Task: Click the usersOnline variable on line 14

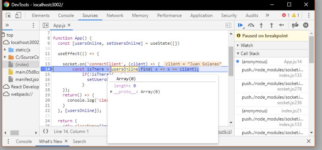Action: pyautogui.click(x=125, y=69)
